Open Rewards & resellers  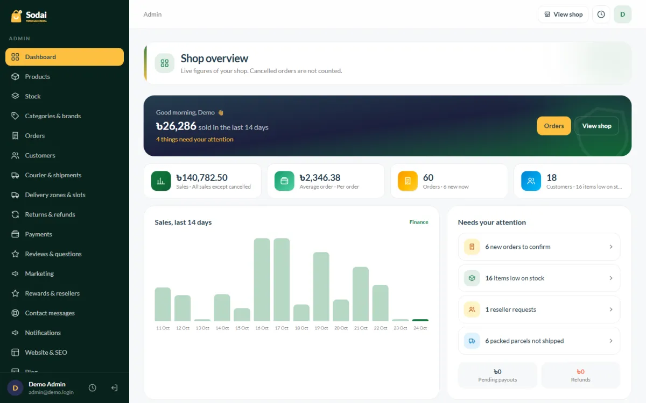(65, 293)
